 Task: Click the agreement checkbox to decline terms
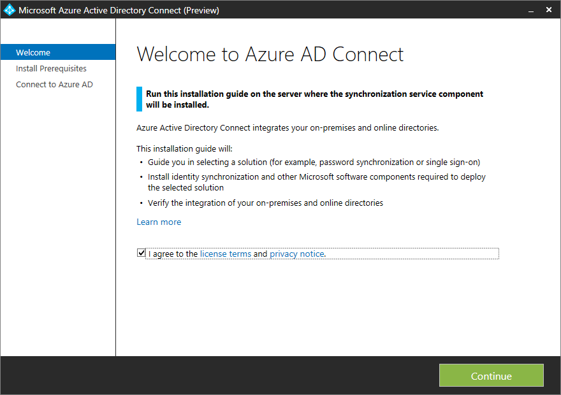[141, 253]
